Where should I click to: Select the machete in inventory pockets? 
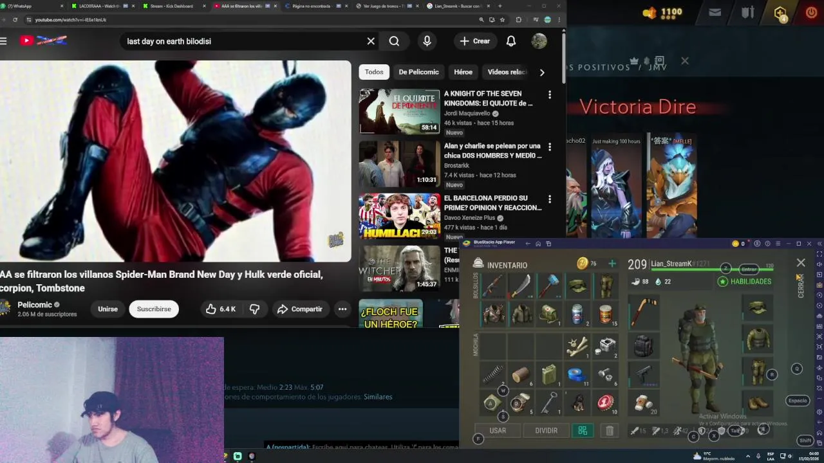521,286
